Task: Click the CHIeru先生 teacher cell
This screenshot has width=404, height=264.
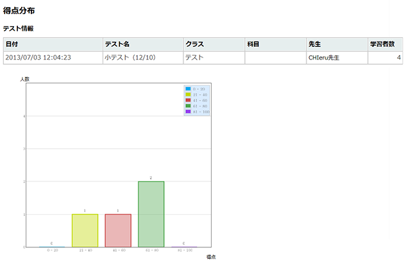Action: click(324, 58)
